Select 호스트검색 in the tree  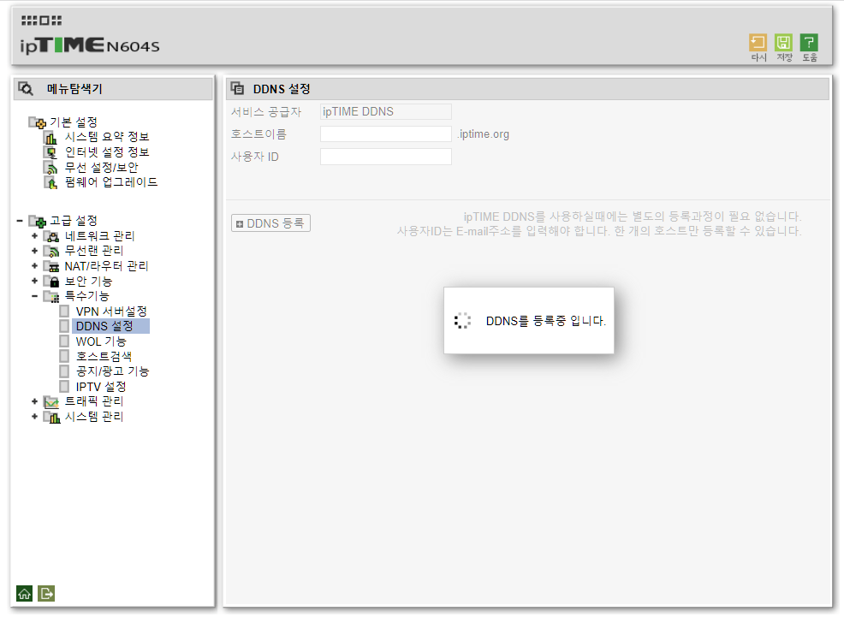coord(104,357)
